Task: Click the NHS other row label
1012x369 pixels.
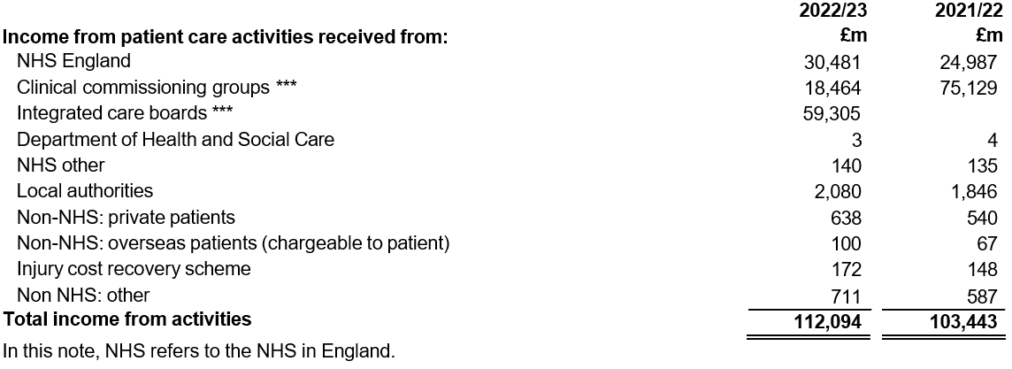Action: (61, 165)
